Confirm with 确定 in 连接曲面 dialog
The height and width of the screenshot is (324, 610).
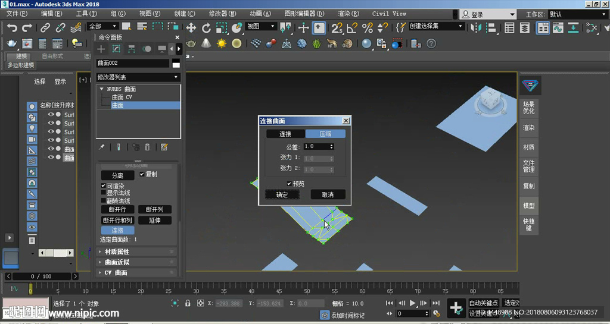[282, 194]
